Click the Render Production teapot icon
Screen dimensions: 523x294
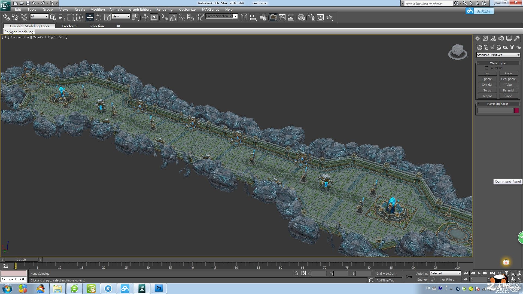pyautogui.click(x=329, y=17)
